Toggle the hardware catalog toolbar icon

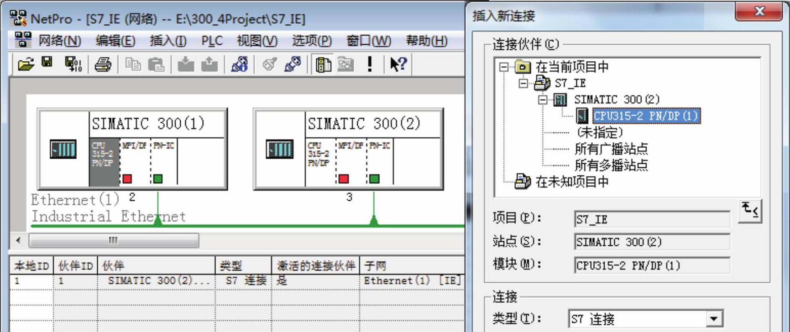(323, 65)
